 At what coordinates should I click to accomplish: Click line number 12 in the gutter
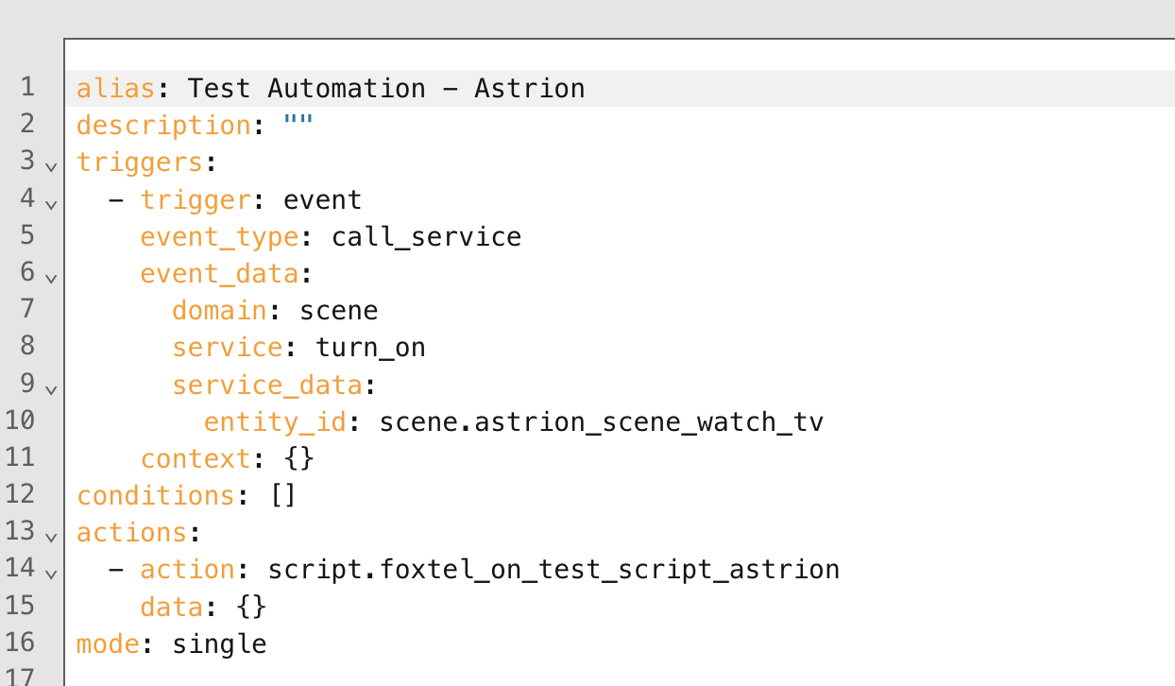point(19,494)
